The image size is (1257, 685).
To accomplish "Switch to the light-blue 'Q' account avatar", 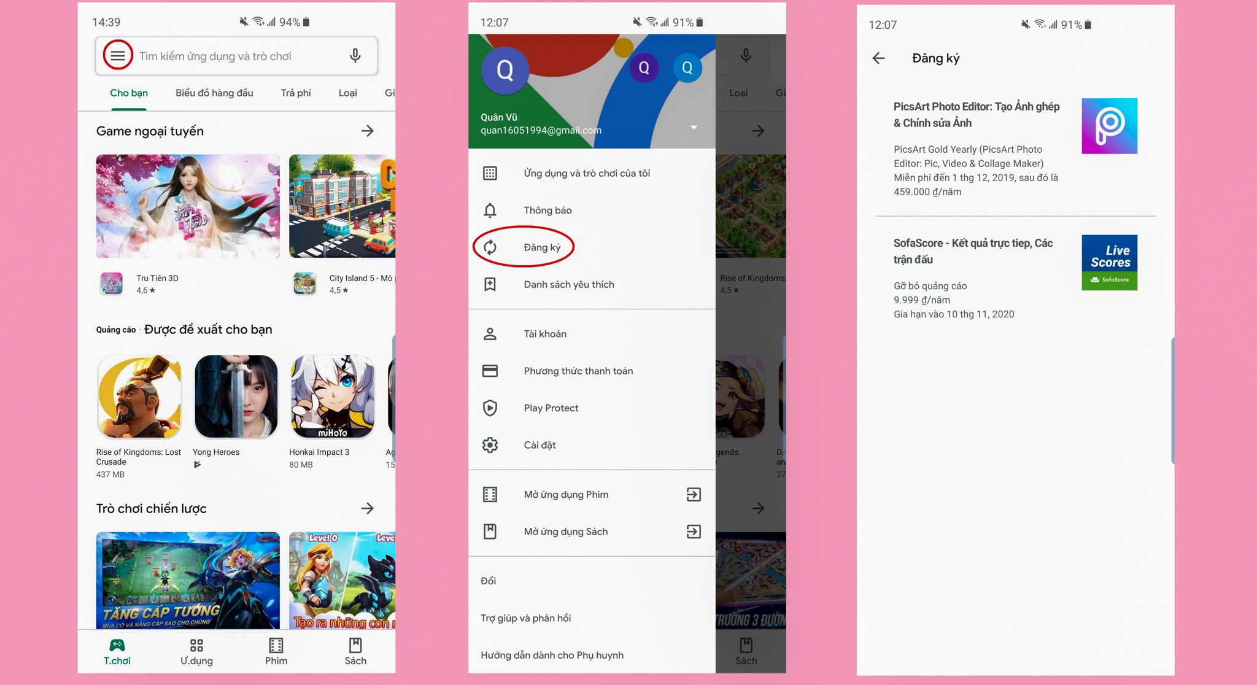I will (687, 68).
